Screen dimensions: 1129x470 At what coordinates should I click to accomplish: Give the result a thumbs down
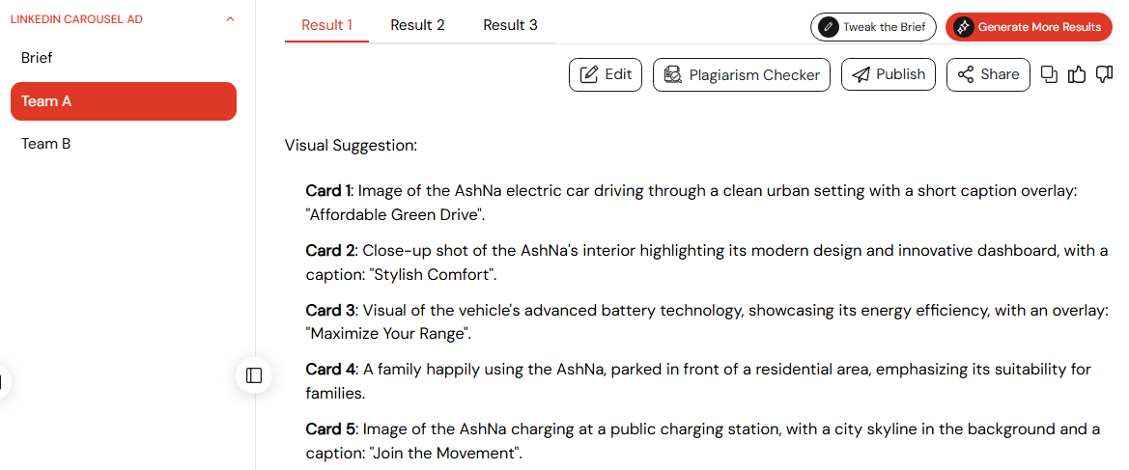pyautogui.click(x=1104, y=74)
